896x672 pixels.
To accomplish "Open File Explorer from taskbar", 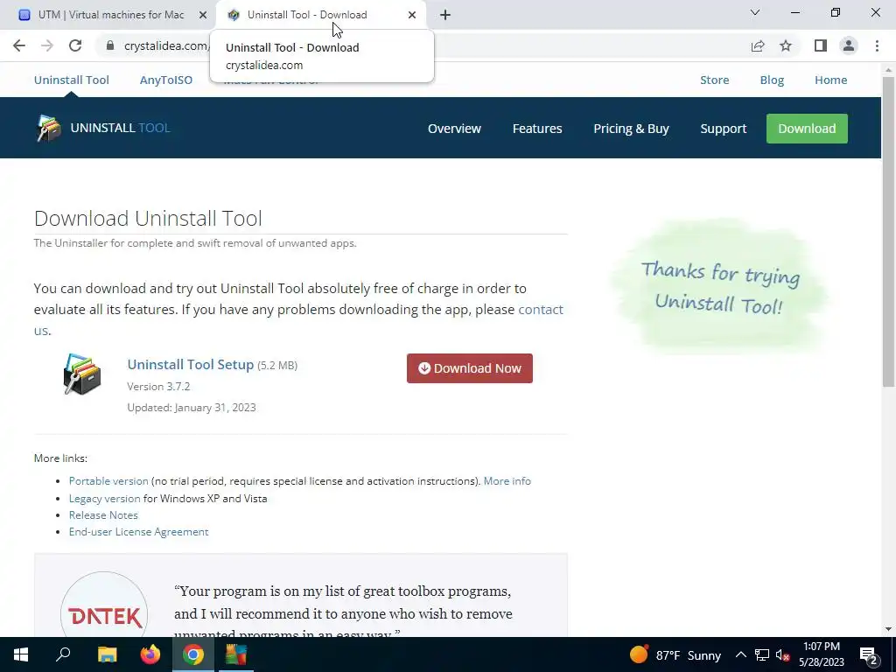I will click(107, 654).
